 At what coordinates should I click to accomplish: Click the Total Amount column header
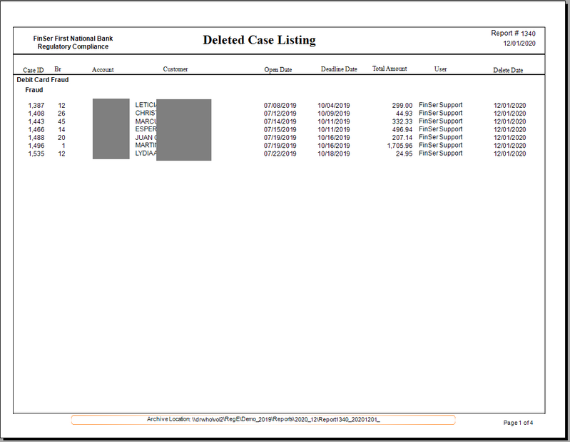point(390,69)
